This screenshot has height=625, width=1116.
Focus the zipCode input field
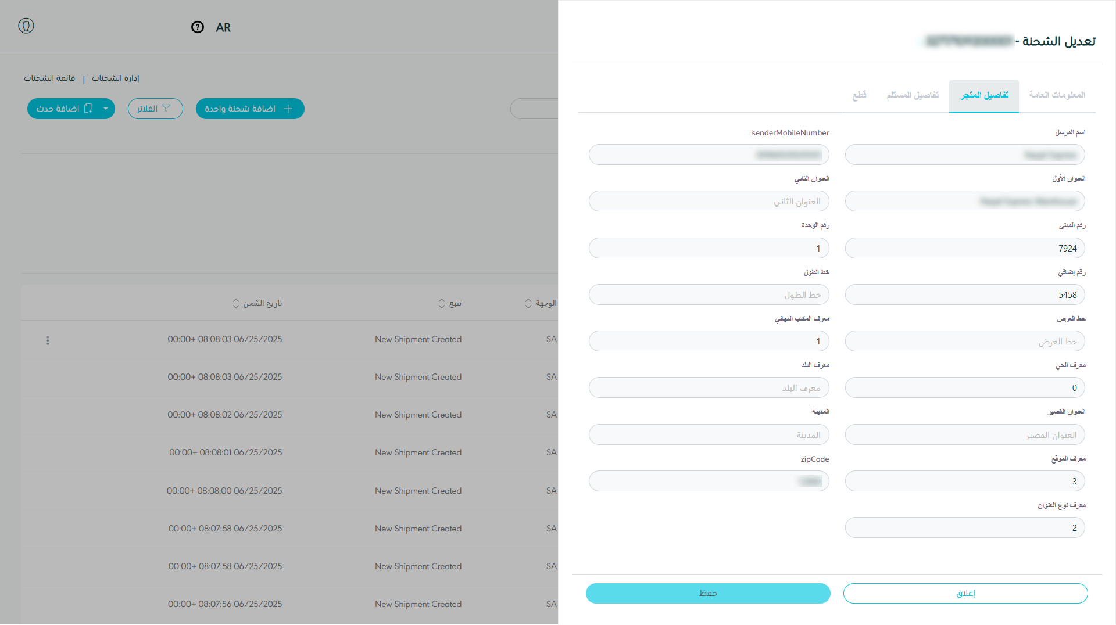[x=709, y=481]
